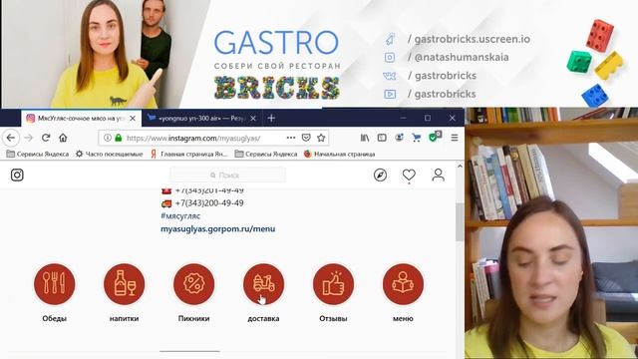This screenshot has height=359, width=638.
Task: Open page actions three-dot menu
Action: [x=290, y=138]
